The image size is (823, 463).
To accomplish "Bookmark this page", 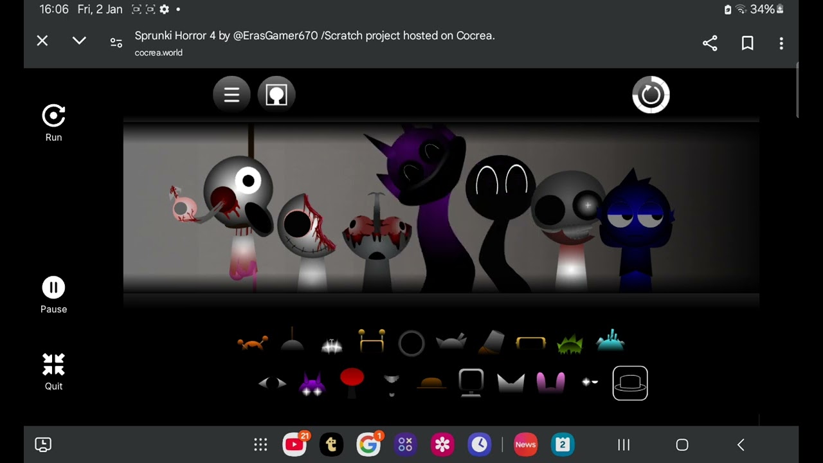I will (747, 43).
